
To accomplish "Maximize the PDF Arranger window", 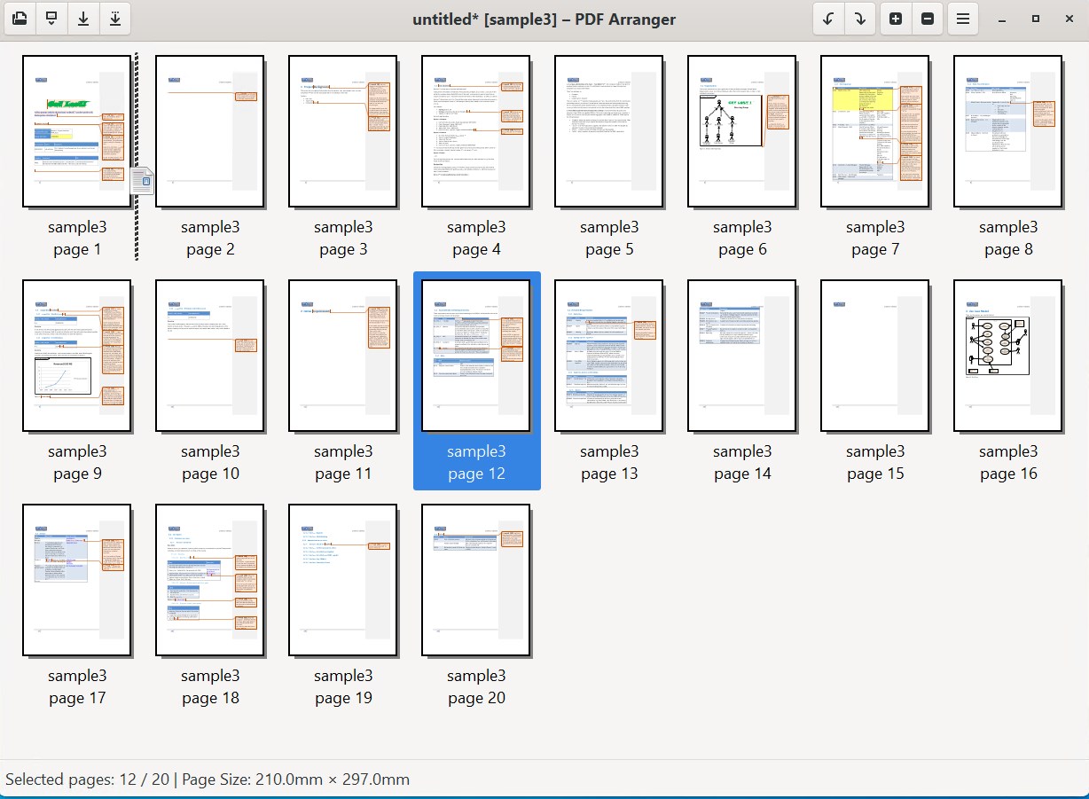I will [x=1035, y=19].
